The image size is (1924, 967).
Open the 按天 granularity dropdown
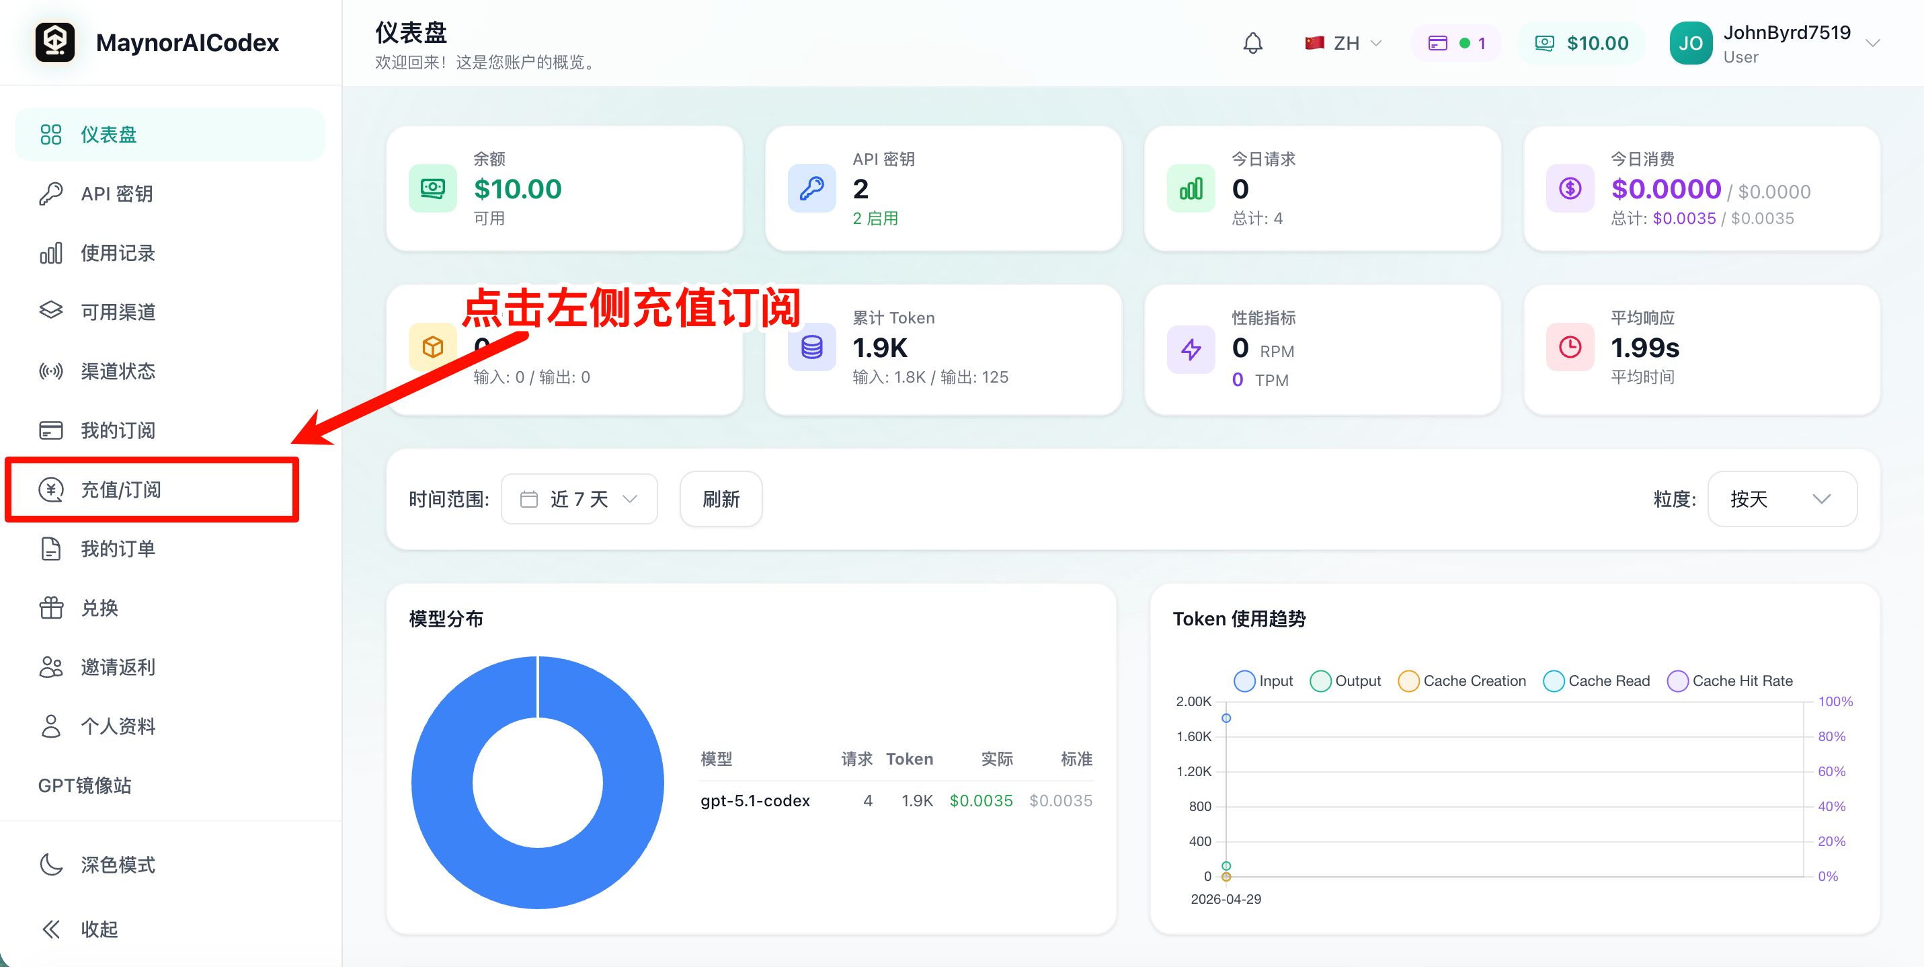point(1782,499)
